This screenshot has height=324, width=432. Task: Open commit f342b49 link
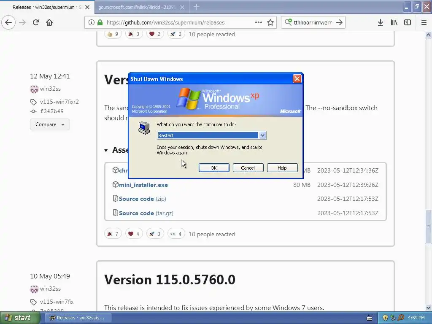(52, 111)
